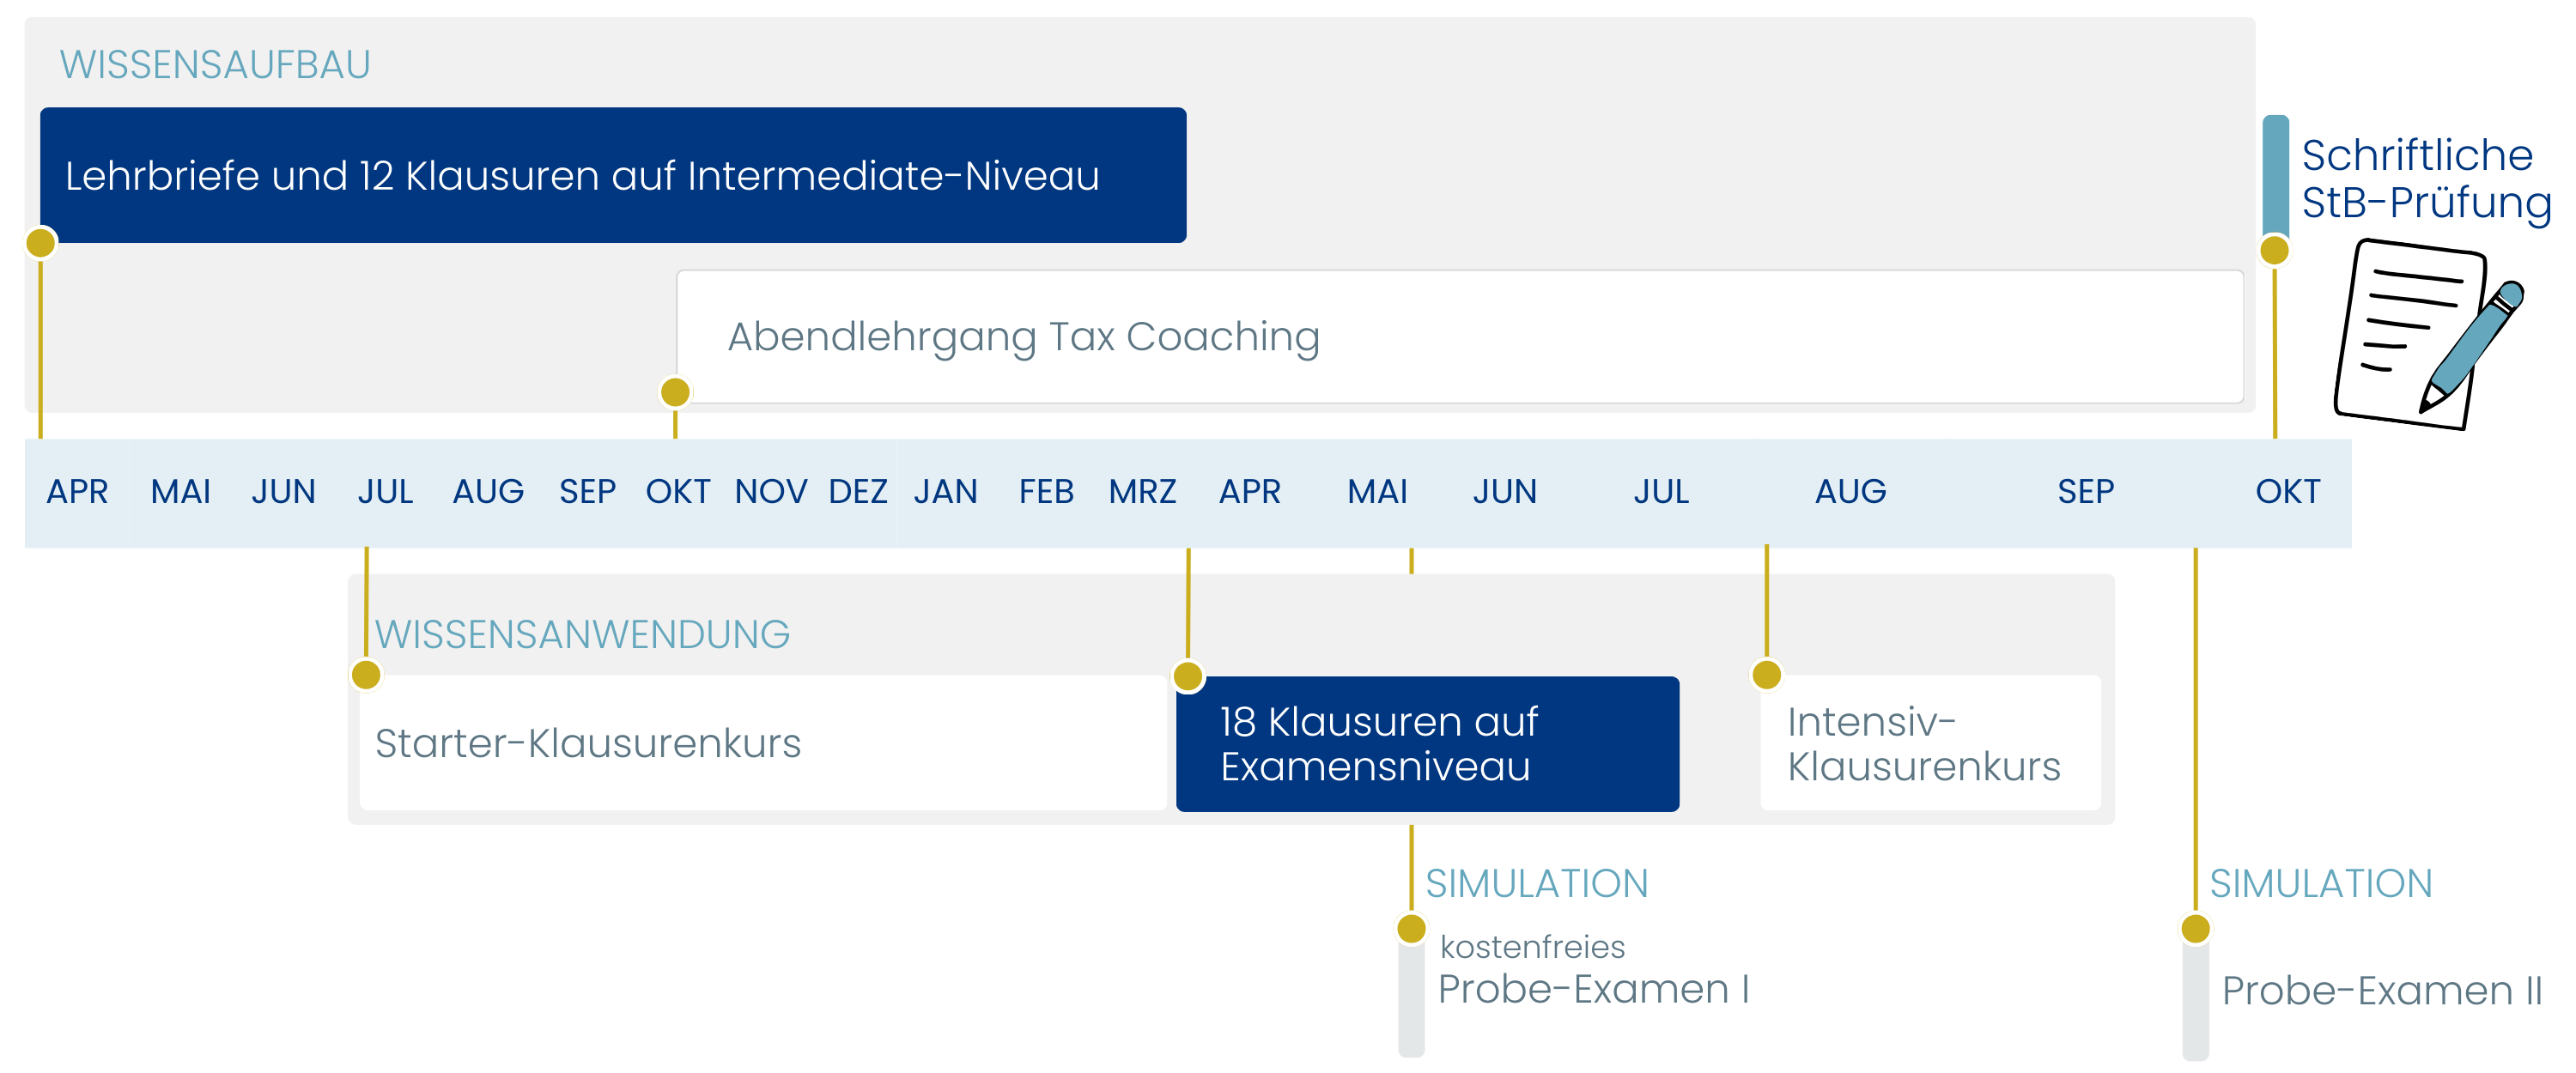Click the Probe-Examen II label
Viewport: 2576px width, 1073px height.
point(2381,991)
